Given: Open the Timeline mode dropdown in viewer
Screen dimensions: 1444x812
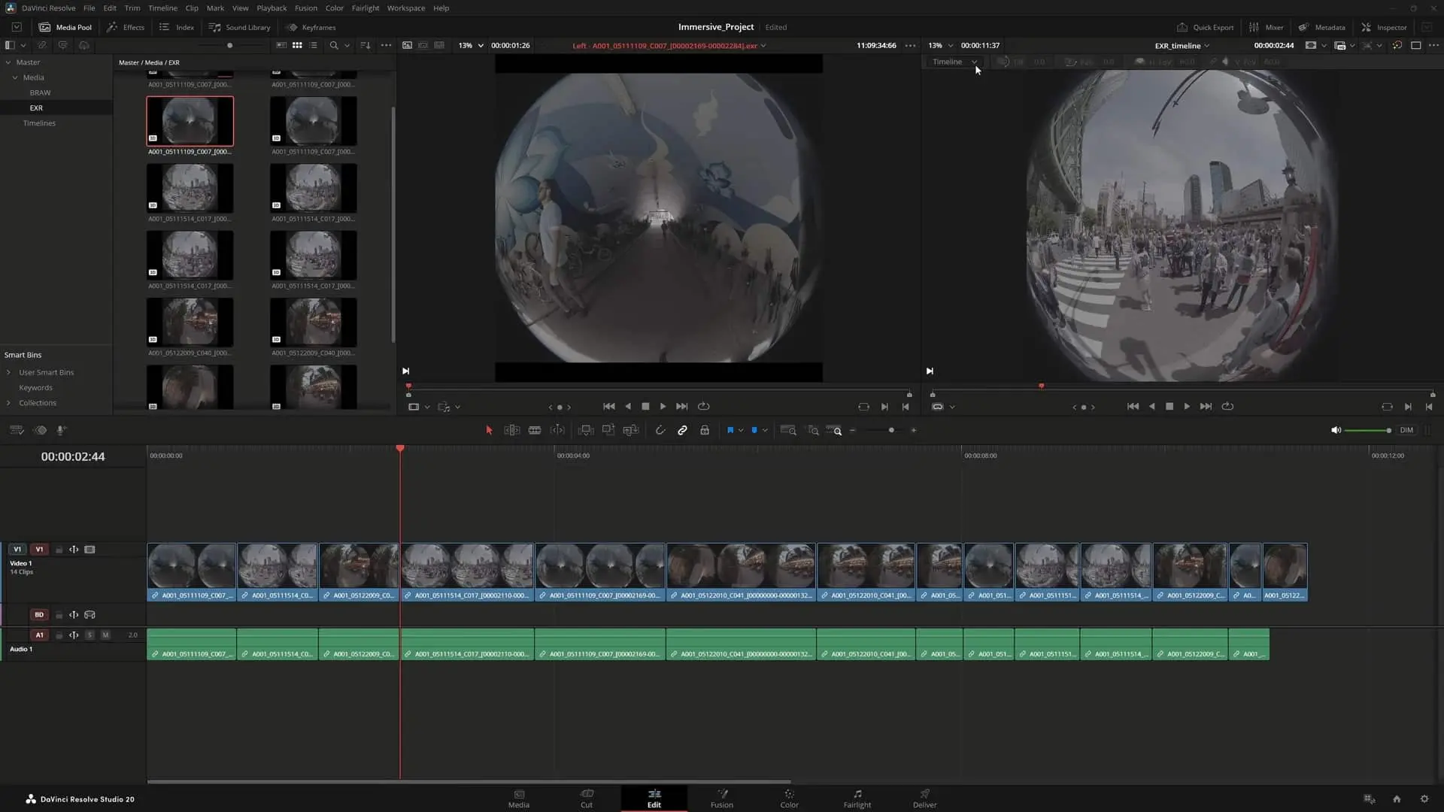Looking at the screenshot, I should click(954, 62).
